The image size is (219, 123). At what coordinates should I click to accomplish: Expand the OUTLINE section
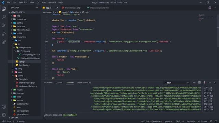(x=24, y=118)
